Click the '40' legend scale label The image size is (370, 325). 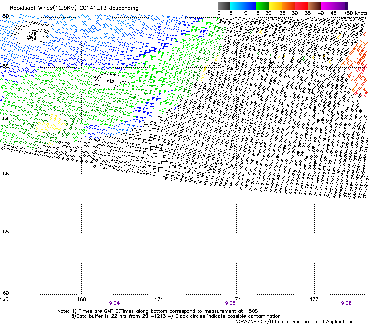[x=321, y=13]
